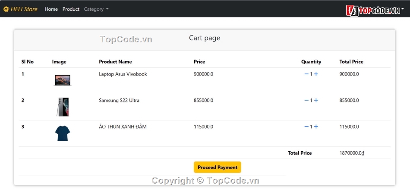Click the Cart page heading
This screenshot has width=410, height=190.
click(x=205, y=38)
